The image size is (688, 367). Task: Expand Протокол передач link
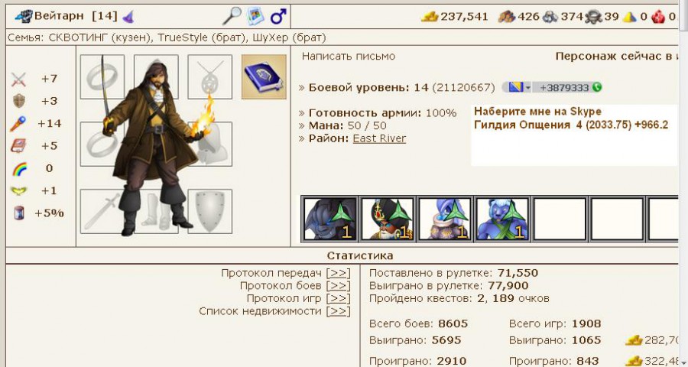[x=339, y=273]
